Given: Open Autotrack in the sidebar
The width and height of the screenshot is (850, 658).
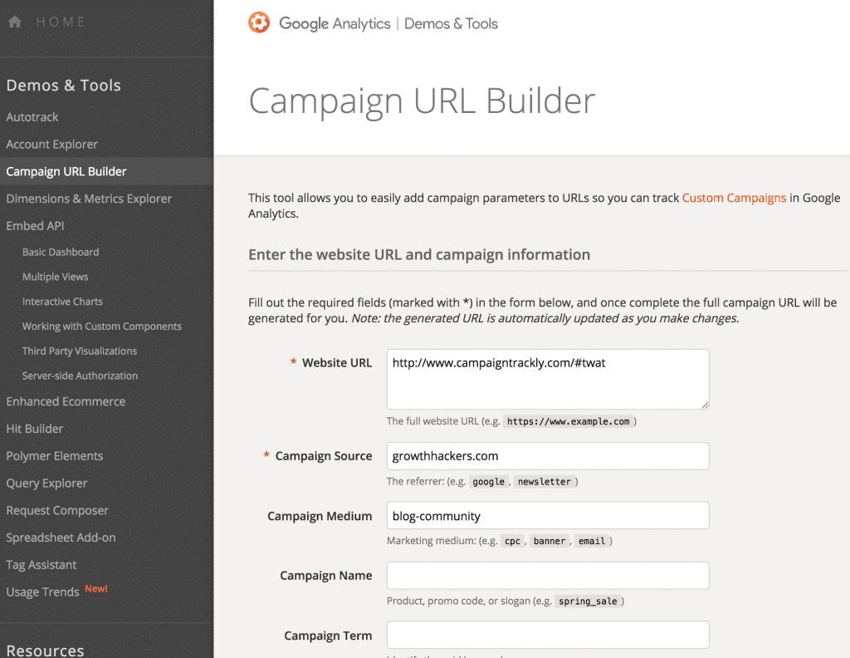Looking at the screenshot, I should coord(32,117).
